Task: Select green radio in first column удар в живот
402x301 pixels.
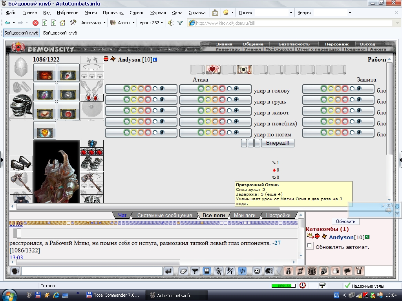Action: [127, 111]
